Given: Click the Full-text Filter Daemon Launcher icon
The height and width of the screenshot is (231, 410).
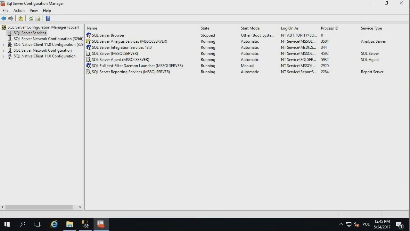Looking at the screenshot, I should point(89,66).
